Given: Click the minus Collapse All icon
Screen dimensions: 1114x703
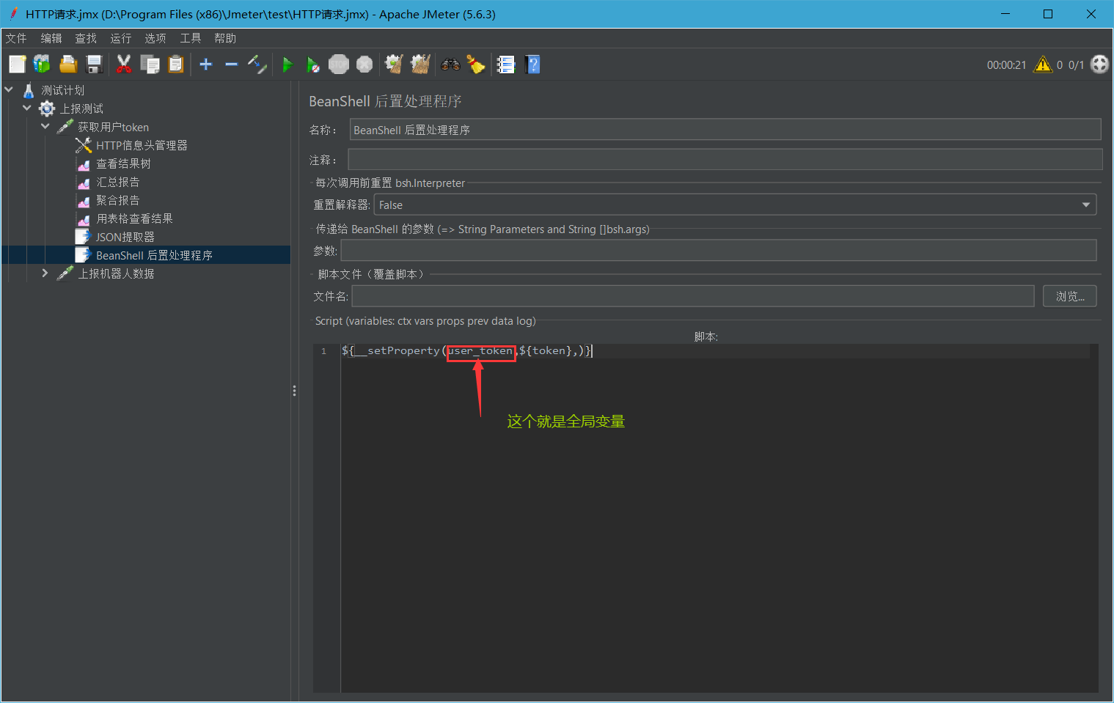Looking at the screenshot, I should click(x=232, y=65).
